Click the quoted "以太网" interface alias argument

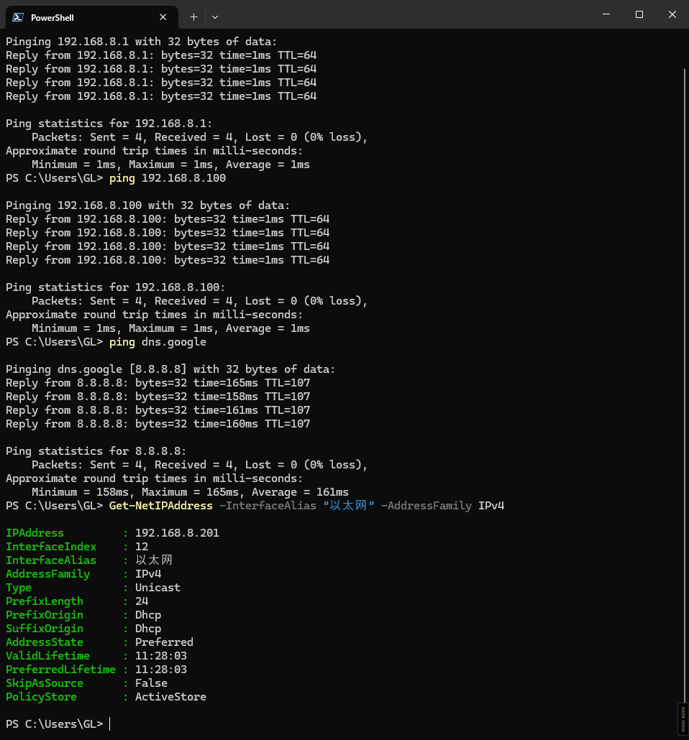tap(349, 506)
